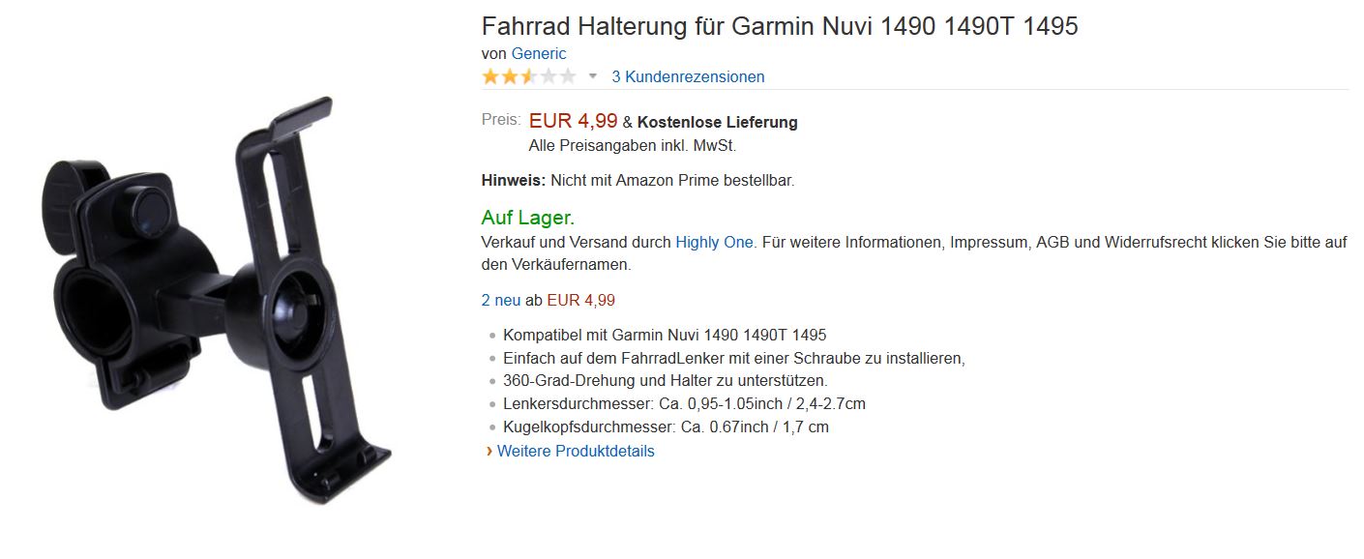This screenshot has width=1364, height=559.
Task: Click the Kugelkopfsdurchmesser bullet point
Action: click(666, 427)
